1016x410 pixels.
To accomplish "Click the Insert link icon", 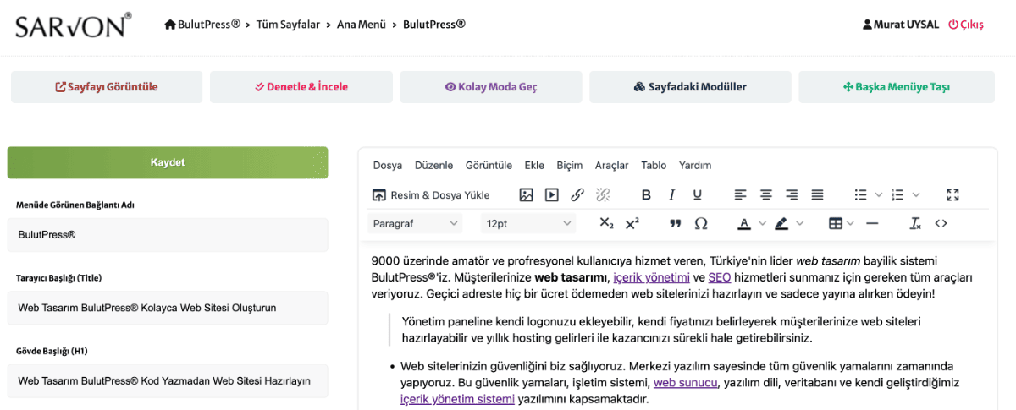I will (577, 195).
